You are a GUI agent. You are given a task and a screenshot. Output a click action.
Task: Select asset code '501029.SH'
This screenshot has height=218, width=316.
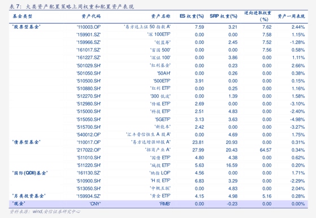point(89,66)
